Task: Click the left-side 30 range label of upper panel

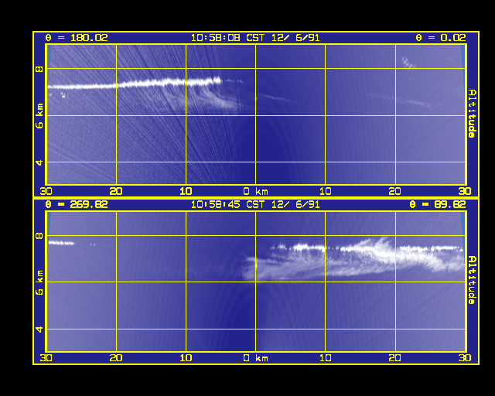Action: 46,191
